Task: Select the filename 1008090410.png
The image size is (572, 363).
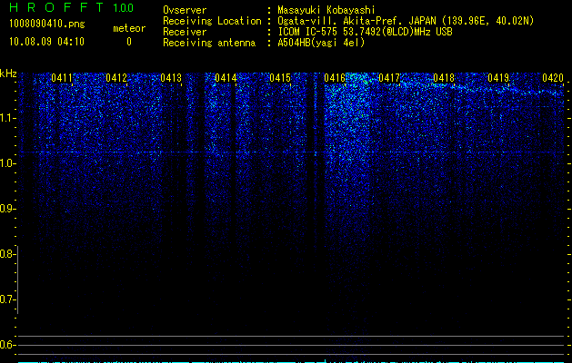Action: 47,24
